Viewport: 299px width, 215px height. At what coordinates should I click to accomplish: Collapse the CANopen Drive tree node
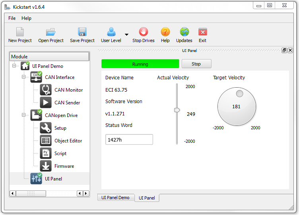pos(23,115)
